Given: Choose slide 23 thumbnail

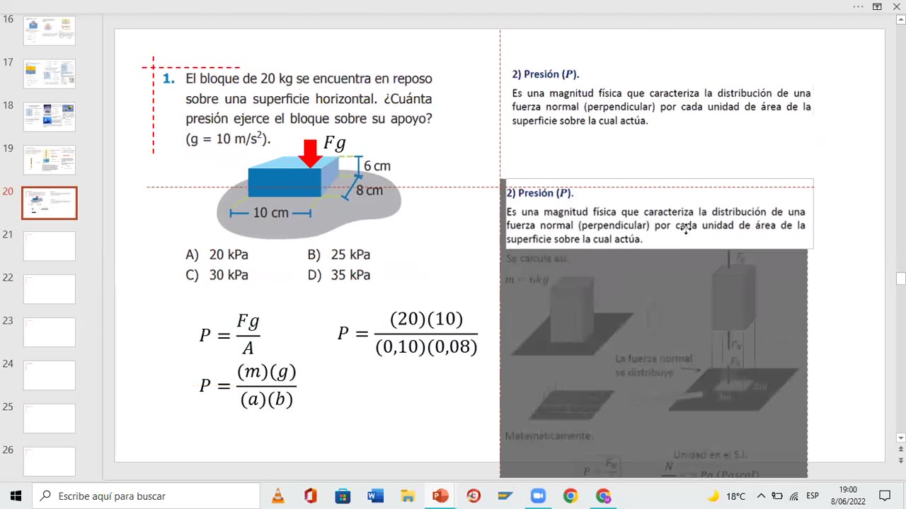Looking at the screenshot, I should pyautogui.click(x=50, y=332).
